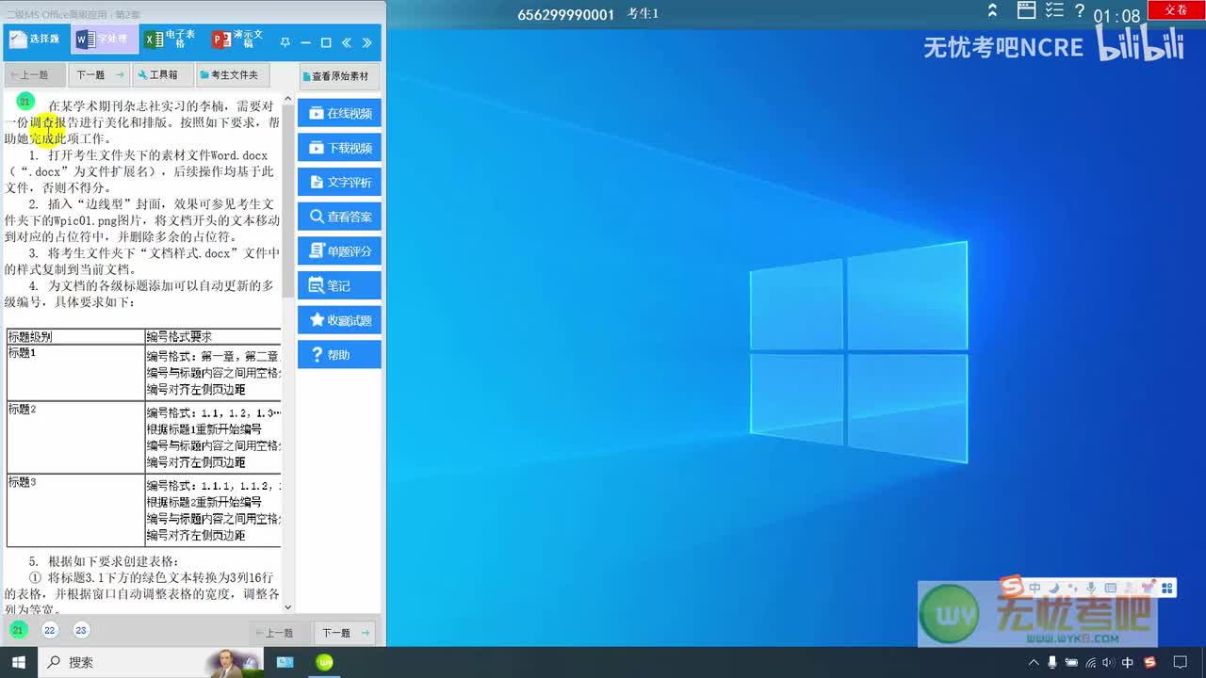Open 在线视频 online video

coord(339,113)
